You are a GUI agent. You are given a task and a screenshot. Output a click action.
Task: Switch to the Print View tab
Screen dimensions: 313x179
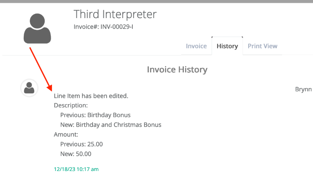pyautogui.click(x=262, y=46)
